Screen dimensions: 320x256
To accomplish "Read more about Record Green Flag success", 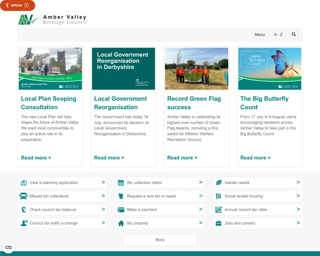I will tap(182, 158).
